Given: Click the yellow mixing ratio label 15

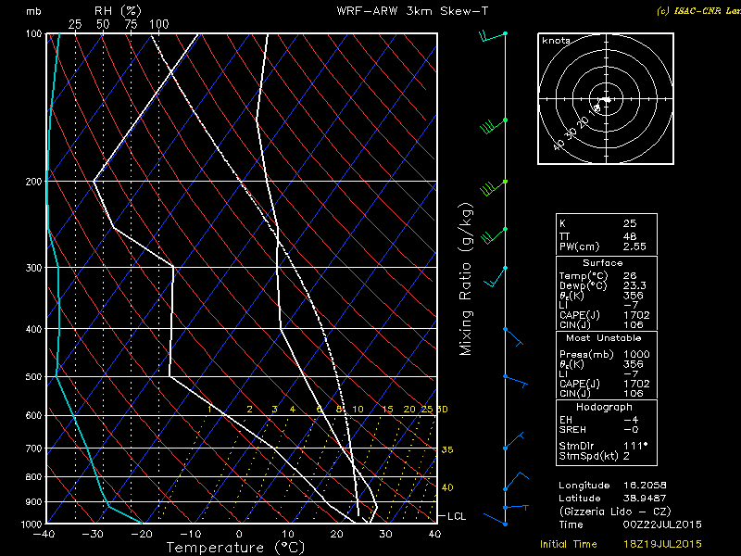Looking at the screenshot, I should coord(387,410).
